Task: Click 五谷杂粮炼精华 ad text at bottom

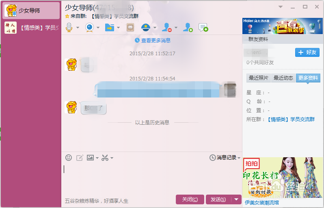Action: point(97,201)
